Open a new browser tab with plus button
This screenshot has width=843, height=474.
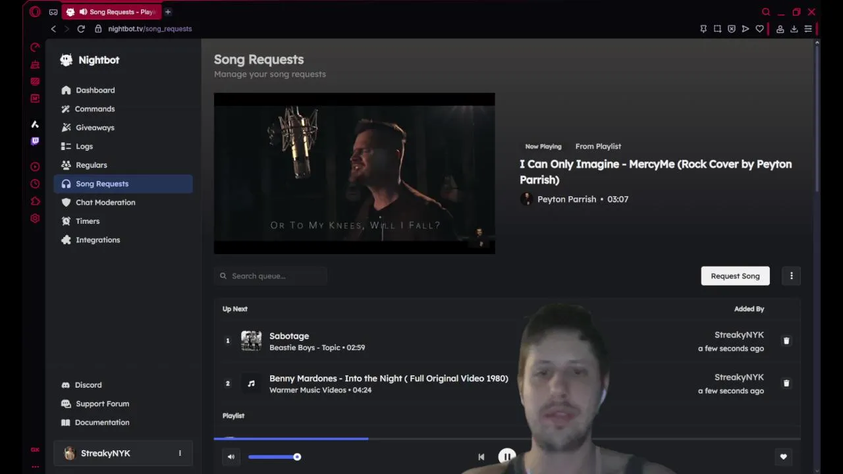[x=168, y=12]
